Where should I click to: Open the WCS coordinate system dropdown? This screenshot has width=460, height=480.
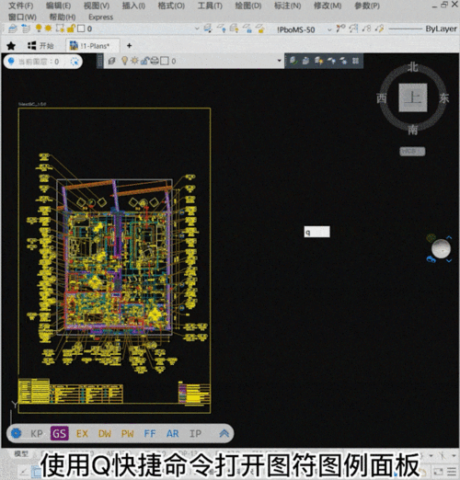pos(412,152)
